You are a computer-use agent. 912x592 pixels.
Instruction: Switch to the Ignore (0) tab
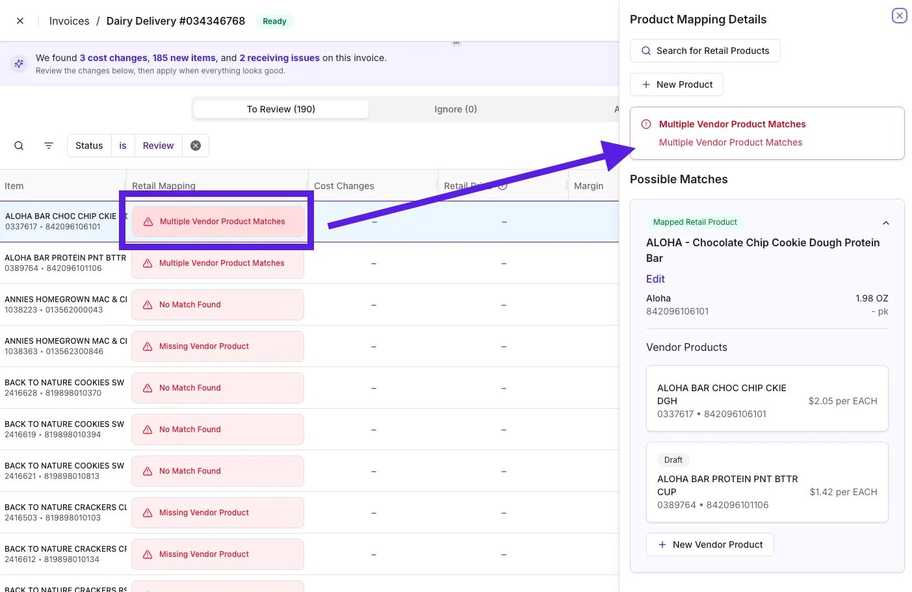(456, 109)
